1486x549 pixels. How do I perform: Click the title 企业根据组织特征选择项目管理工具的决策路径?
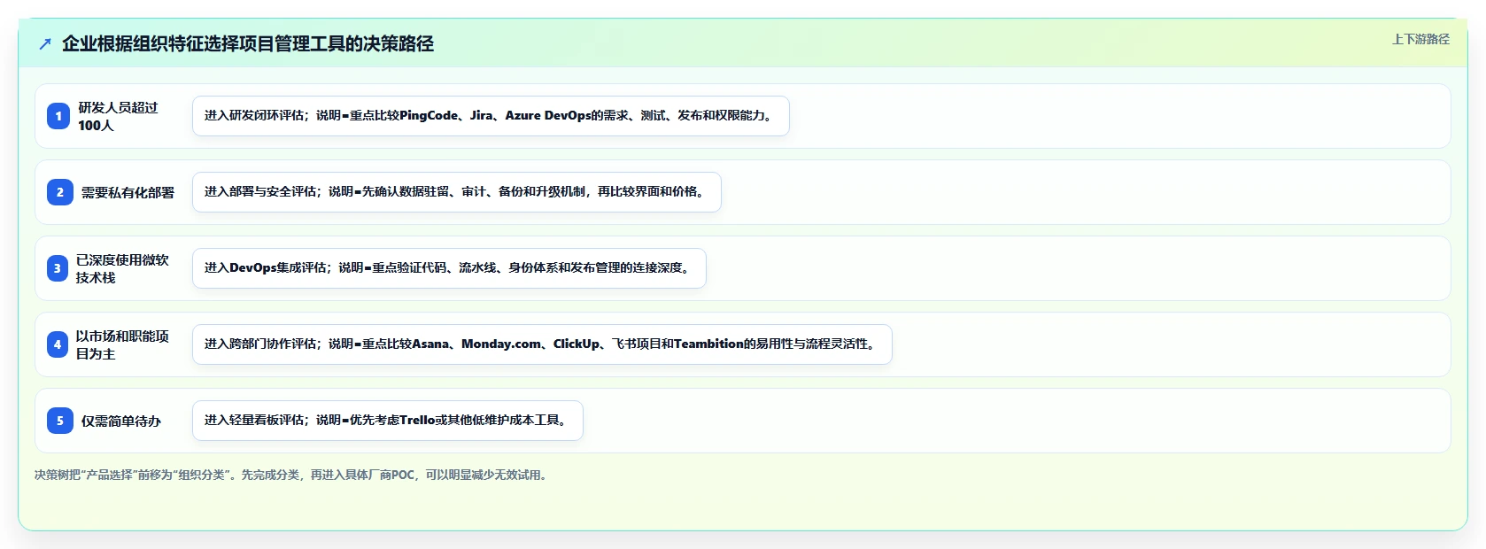click(248, 43)
